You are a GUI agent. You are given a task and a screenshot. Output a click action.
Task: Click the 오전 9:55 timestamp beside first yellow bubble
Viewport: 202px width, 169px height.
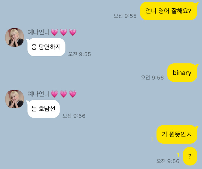pyautogui.click(x=125, y=16)
